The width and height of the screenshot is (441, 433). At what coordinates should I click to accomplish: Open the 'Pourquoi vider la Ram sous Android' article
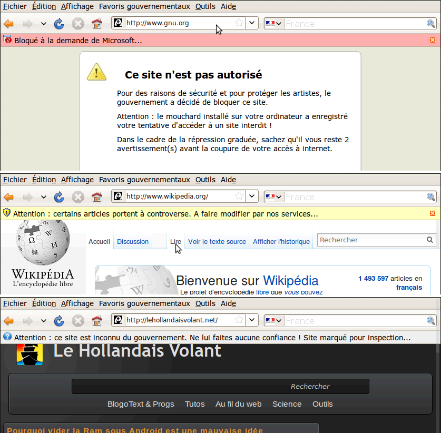coord(135,430)
